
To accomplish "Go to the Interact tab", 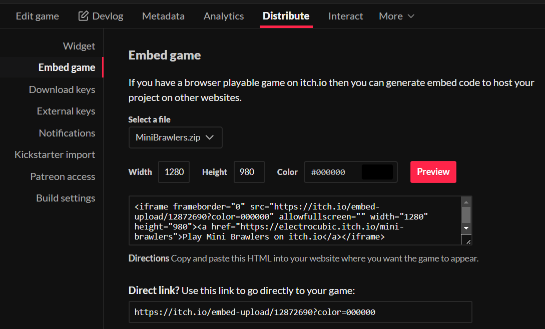I will pyautogui.click(x=345, y=16).
